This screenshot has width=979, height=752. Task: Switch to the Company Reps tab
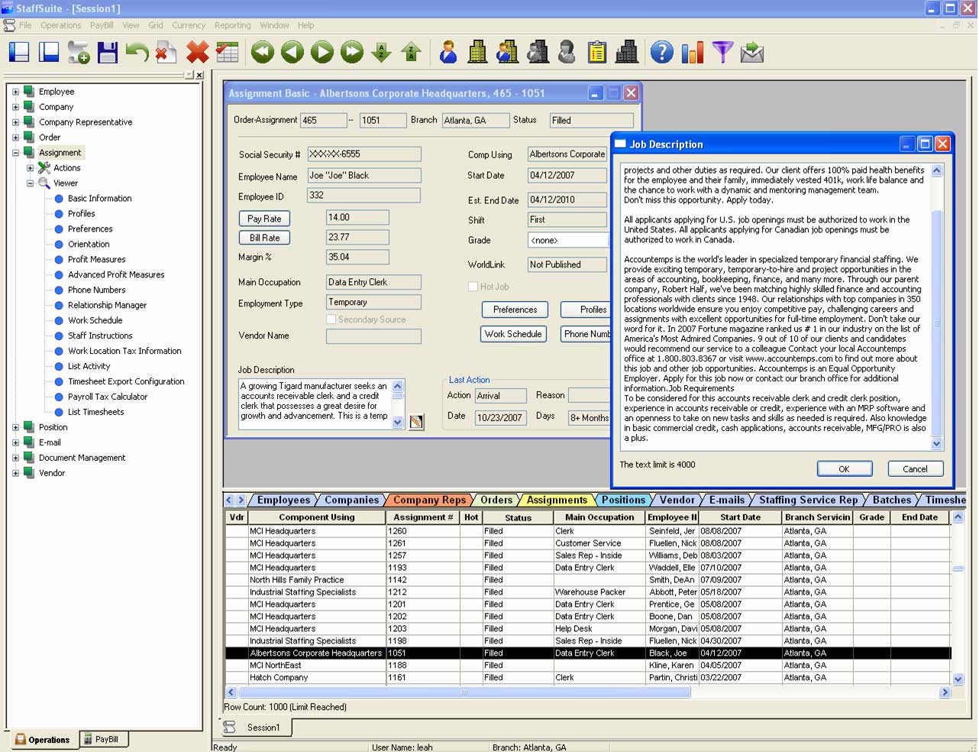tap(429, 500)
